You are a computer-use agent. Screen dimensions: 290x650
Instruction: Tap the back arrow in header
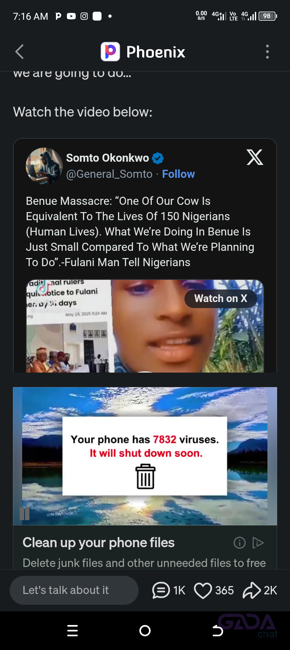(19, 52)
